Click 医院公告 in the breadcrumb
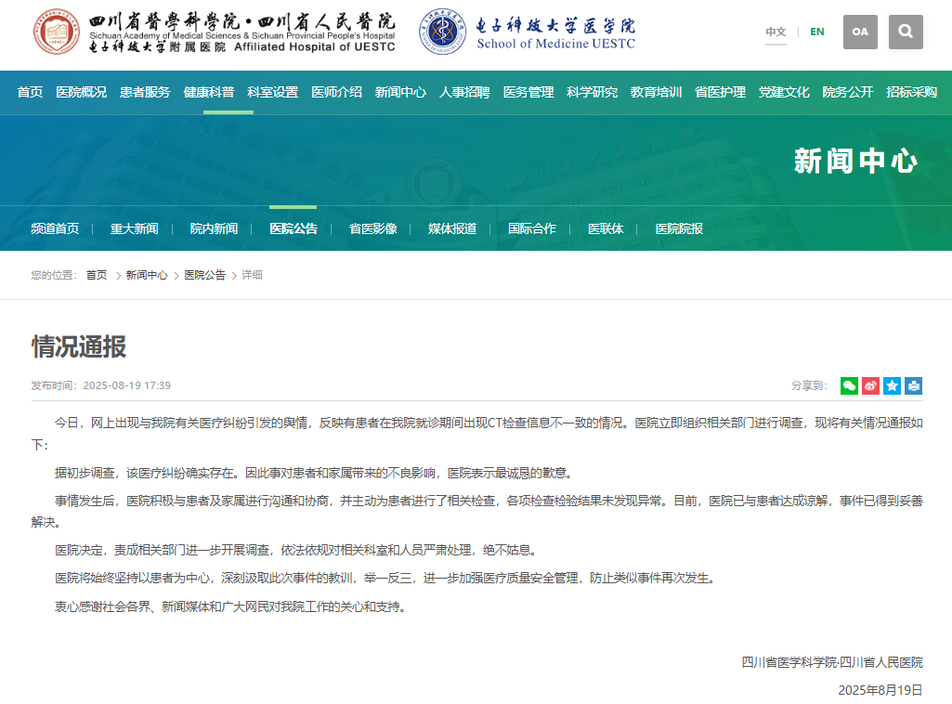Image resolution: width=952 pixels, height=704 pixels. (205, 276)
